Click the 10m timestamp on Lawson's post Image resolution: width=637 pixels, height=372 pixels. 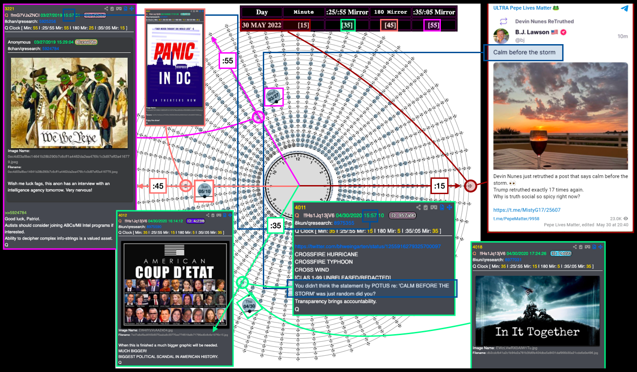[623, 36]
